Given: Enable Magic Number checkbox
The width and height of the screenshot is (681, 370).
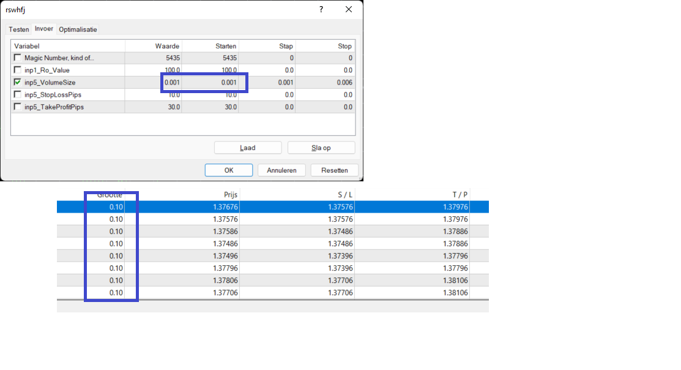Looking at the screenshot, I should (17, 58).
